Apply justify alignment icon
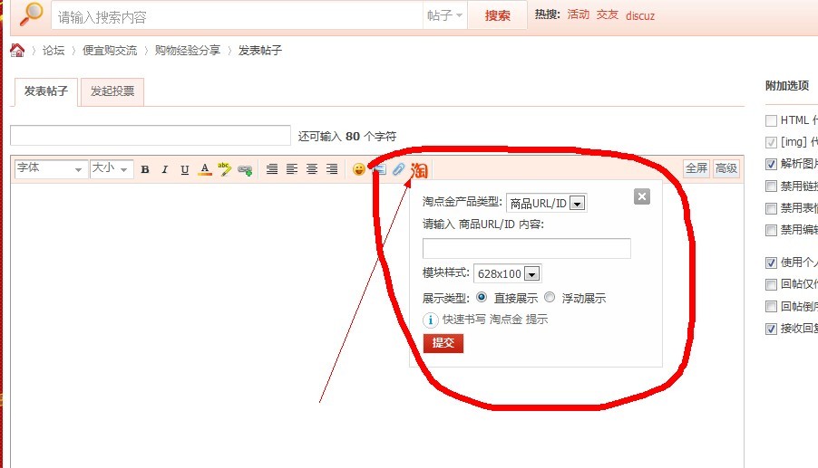818x468 pixels. tap(272, 168)
